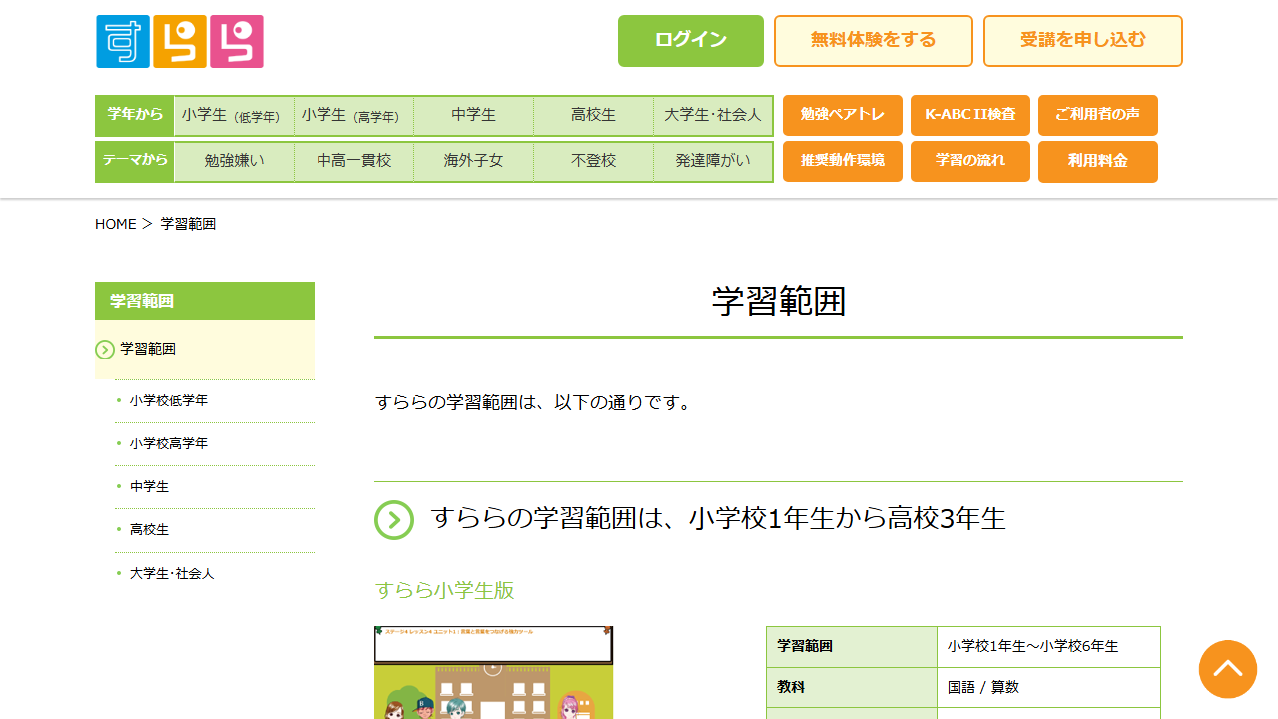Click 受講を申し込む to apply
The height and width of the screenshot is (719, 1278).
(x=1083, y=41)
